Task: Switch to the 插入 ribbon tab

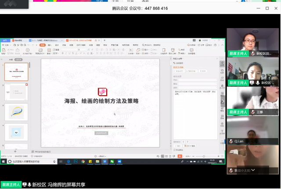Action: pyautogui.click(x=50, y=45)
